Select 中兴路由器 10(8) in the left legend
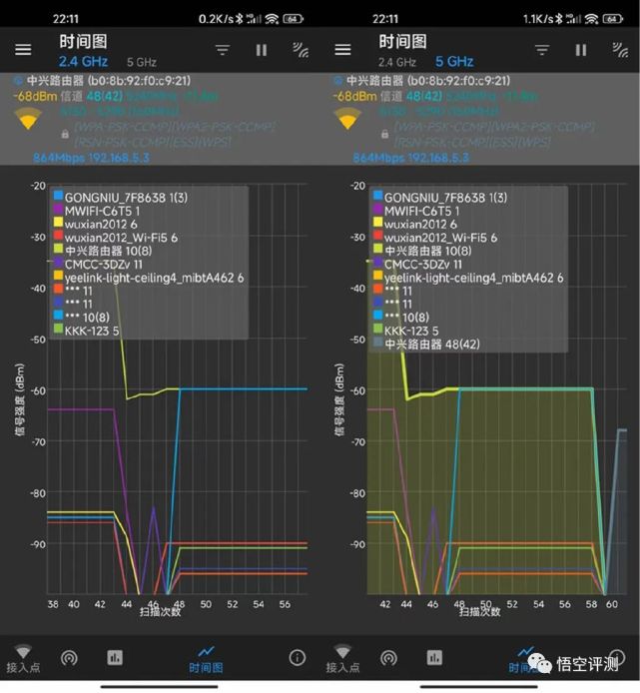Screen dimensions: 640x693 [108, 251]
